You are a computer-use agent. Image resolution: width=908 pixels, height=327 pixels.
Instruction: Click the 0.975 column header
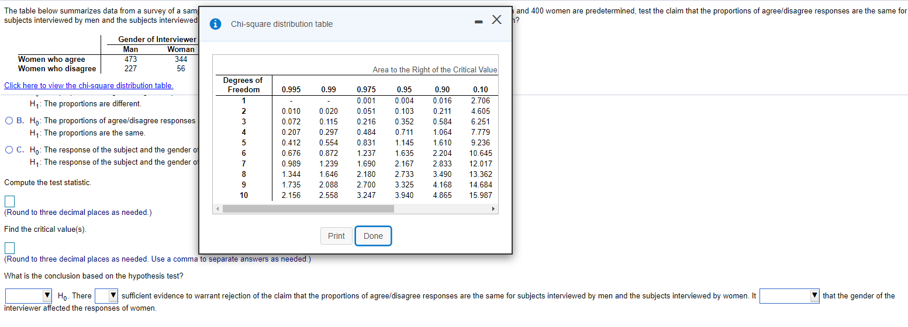[x=367, y=90]
